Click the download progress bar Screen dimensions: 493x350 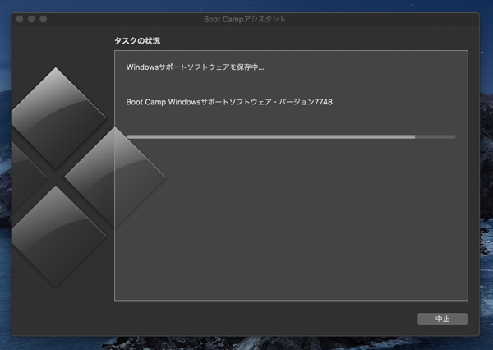coord(291,136)
